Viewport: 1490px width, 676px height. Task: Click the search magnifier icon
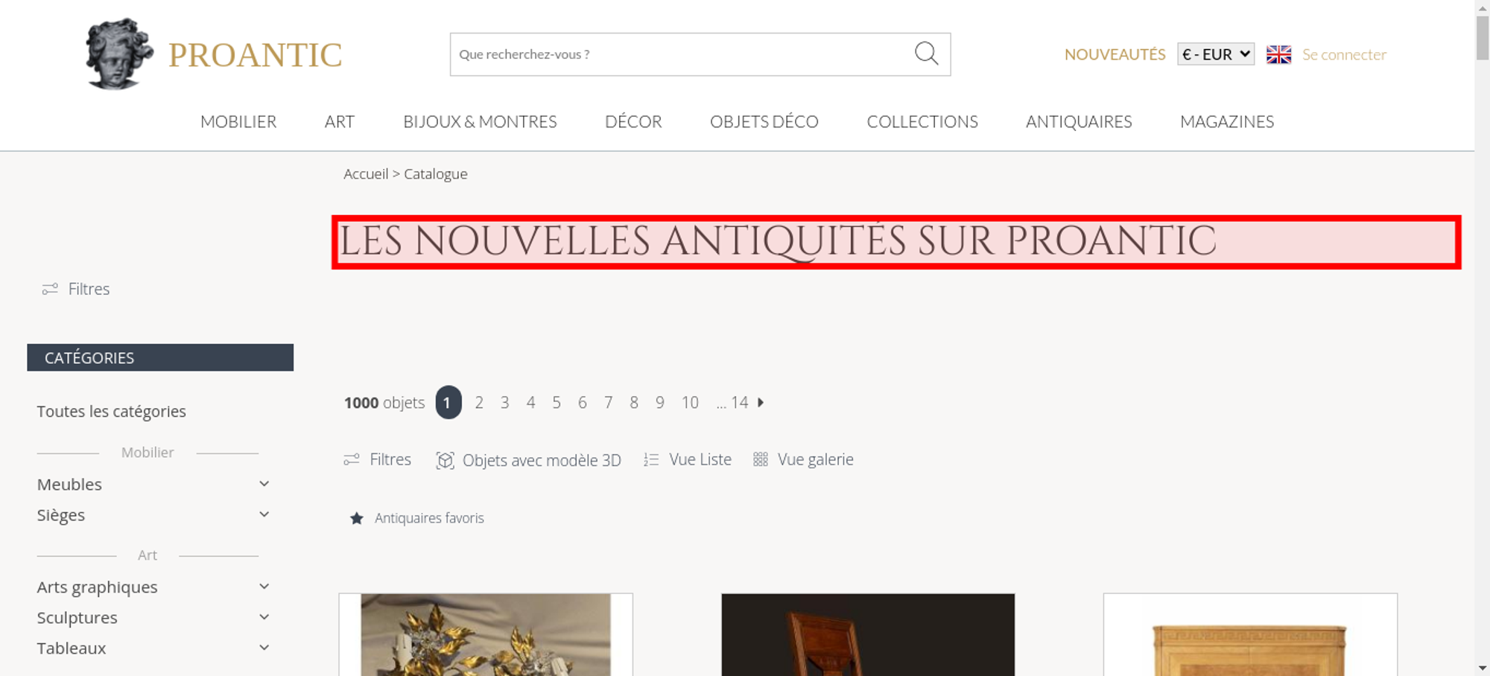pos(926,54)
